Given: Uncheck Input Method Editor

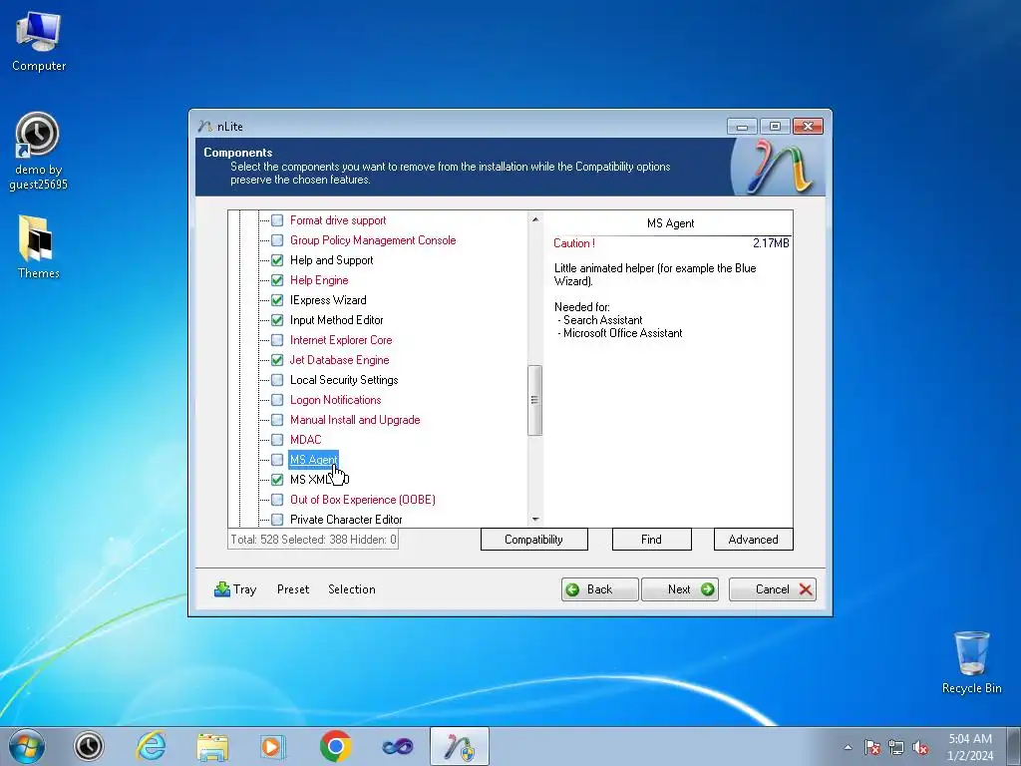Looking at the screenshot, I should tap(277, 320).
